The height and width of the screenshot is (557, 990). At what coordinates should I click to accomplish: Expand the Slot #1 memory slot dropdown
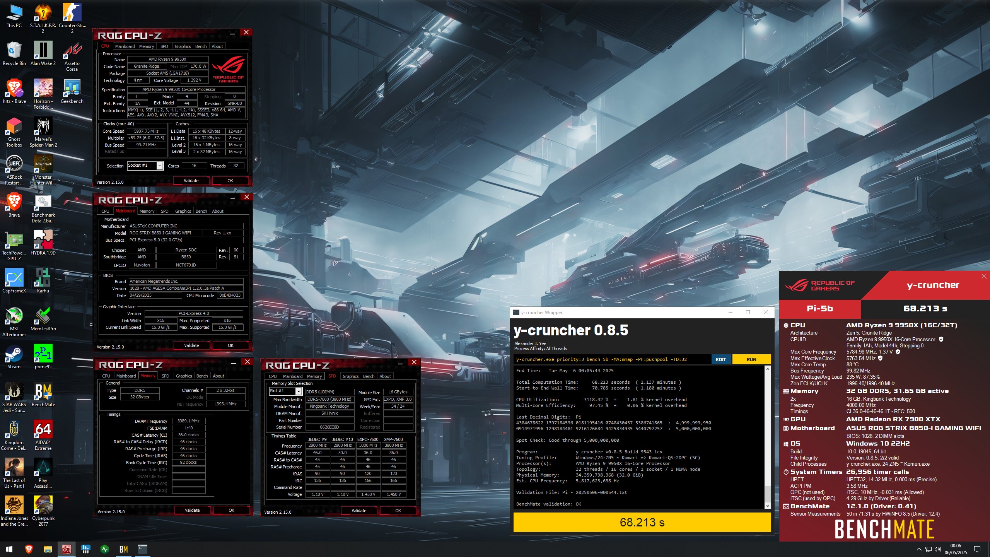(298, 391)
